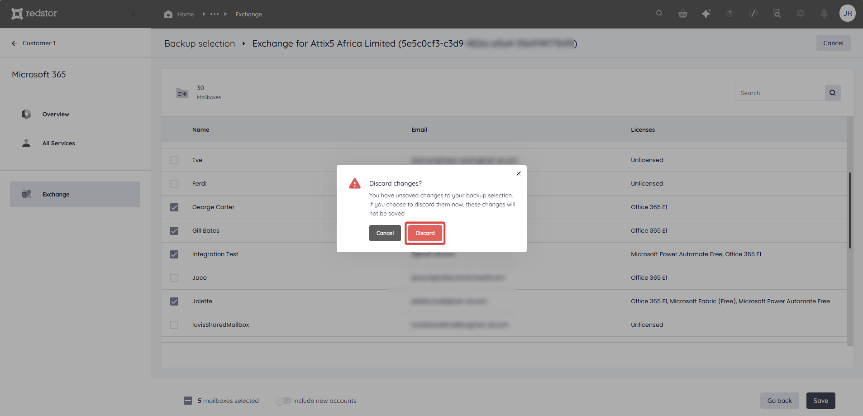Viewport: 863px width, 416px height.
Task: Uncheck the Integration Test checkbox
Action: [x=174, y=254]
